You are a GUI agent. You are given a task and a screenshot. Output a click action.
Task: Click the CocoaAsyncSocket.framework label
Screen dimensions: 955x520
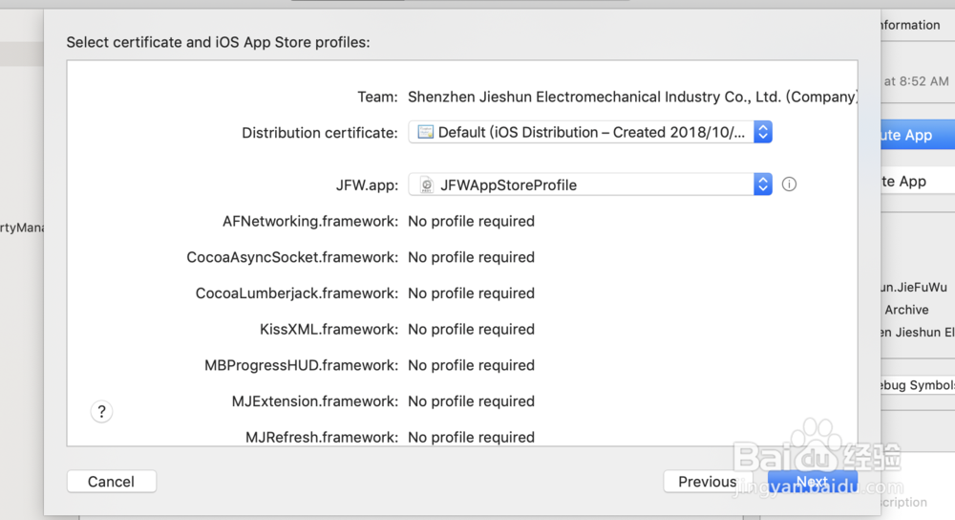292,257
